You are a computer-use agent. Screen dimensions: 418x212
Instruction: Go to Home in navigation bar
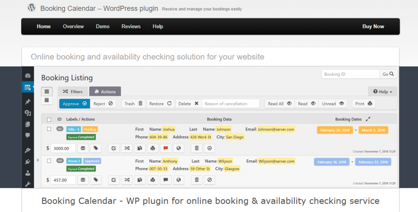point(44,26)
